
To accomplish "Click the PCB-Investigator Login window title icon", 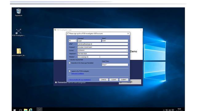I will [55, 30].
